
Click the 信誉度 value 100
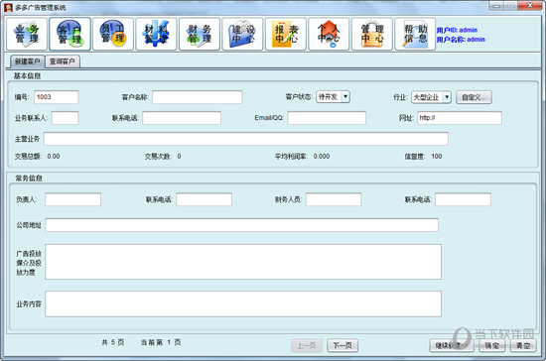point(437,157)
